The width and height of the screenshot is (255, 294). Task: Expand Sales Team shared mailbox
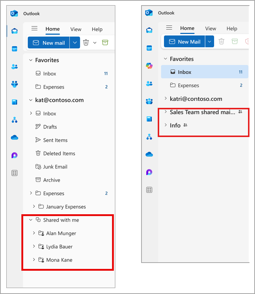[x=165, y=112]
